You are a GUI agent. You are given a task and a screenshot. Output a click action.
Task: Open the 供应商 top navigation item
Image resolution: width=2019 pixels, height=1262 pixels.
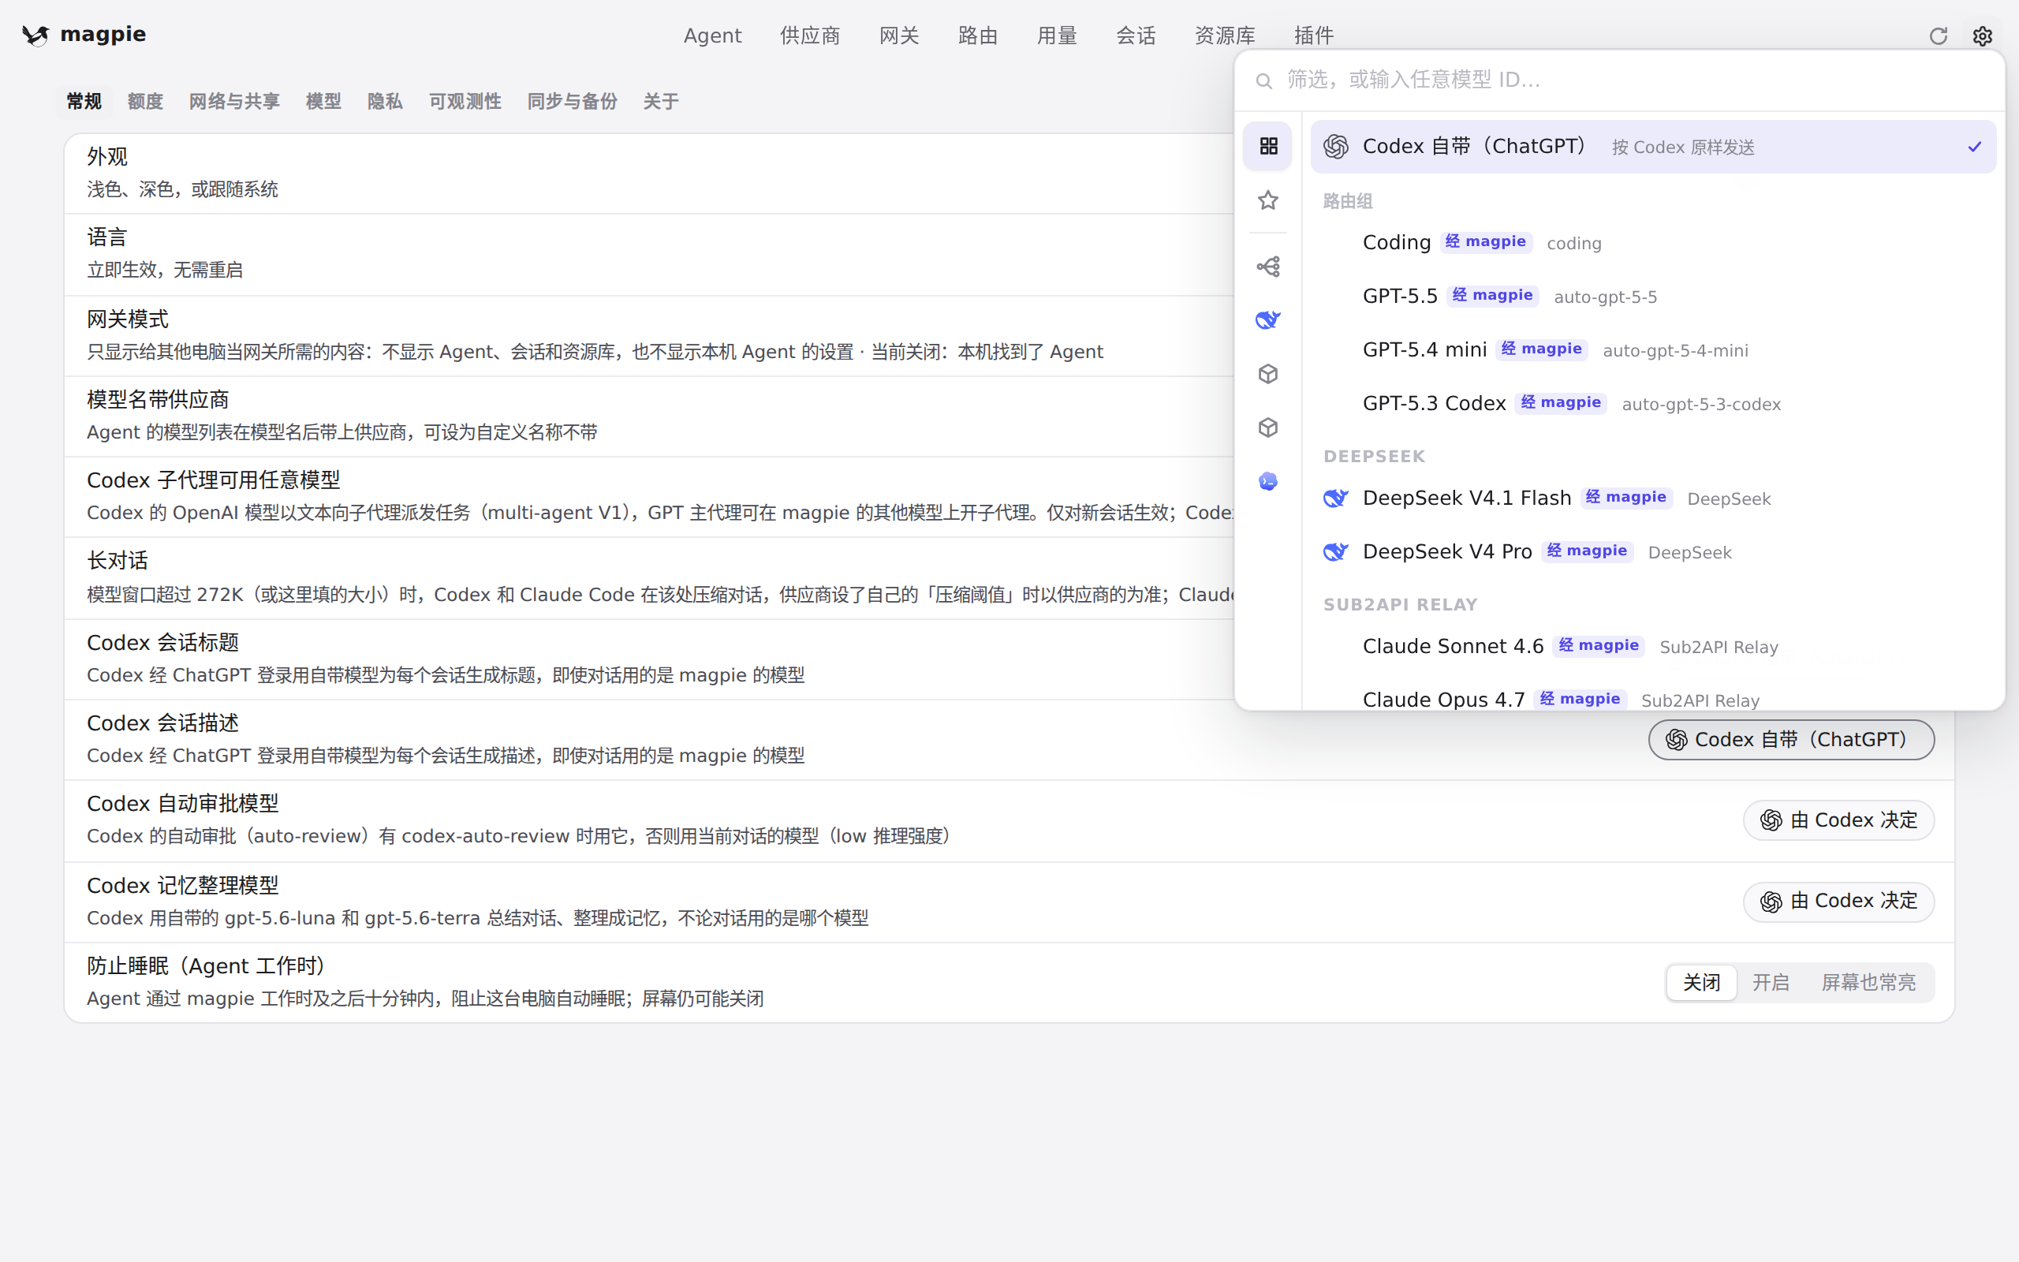[x=810, y=36]
